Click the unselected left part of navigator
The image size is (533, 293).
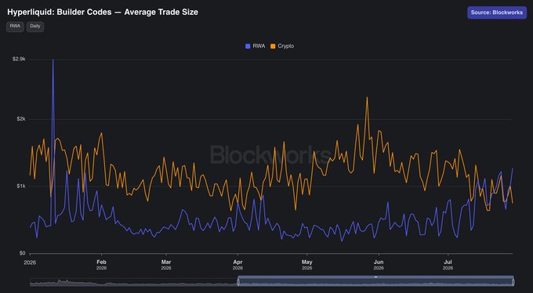pyautogui.click(x=133, y=282)
